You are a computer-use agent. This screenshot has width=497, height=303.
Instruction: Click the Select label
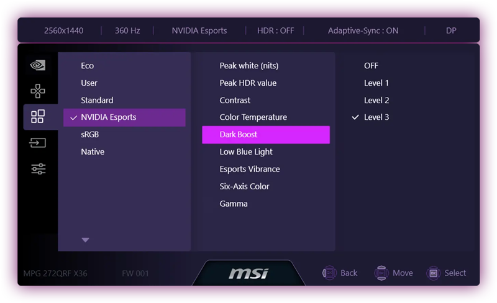point(455,273)
